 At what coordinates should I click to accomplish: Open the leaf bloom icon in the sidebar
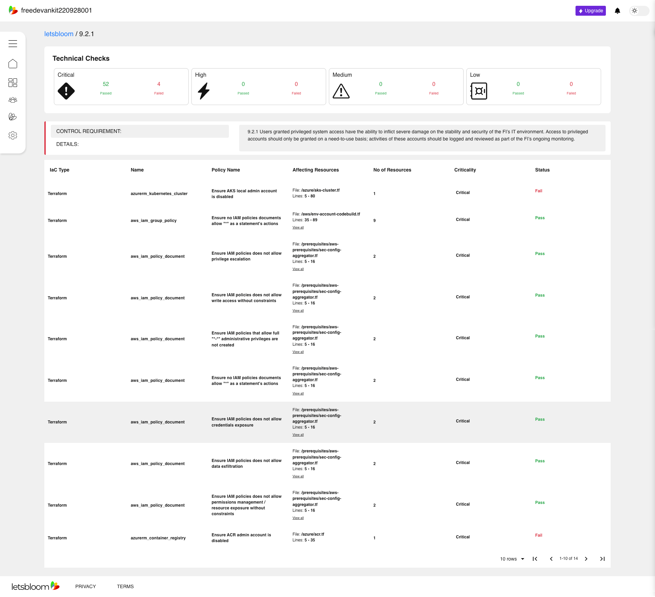[x=13, y=117]
